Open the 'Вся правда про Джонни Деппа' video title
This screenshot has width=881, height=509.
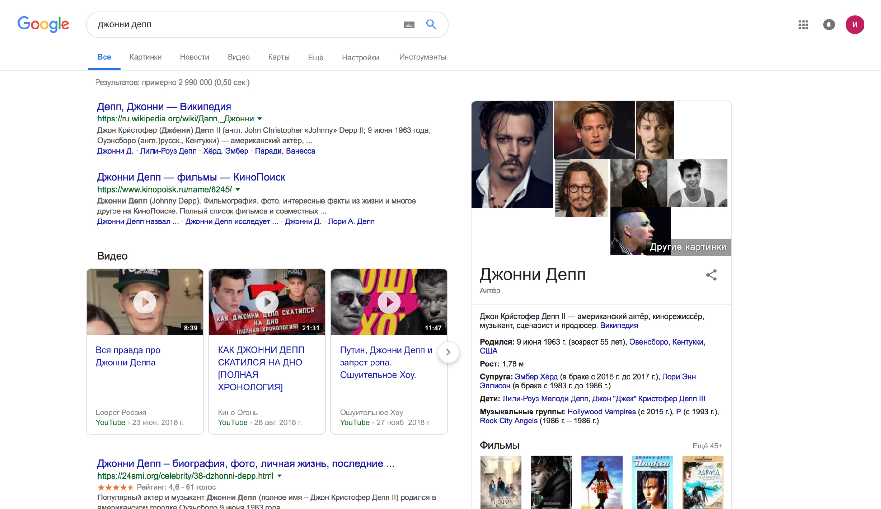[128, 356]
